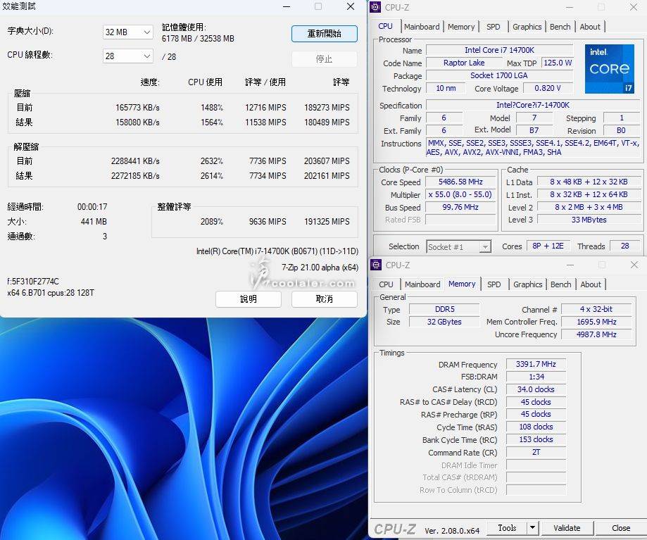Click the Max TDP value '125.0 W'
Image resolution: width=647 pixels, height=540 pixels.
point(558,63)
